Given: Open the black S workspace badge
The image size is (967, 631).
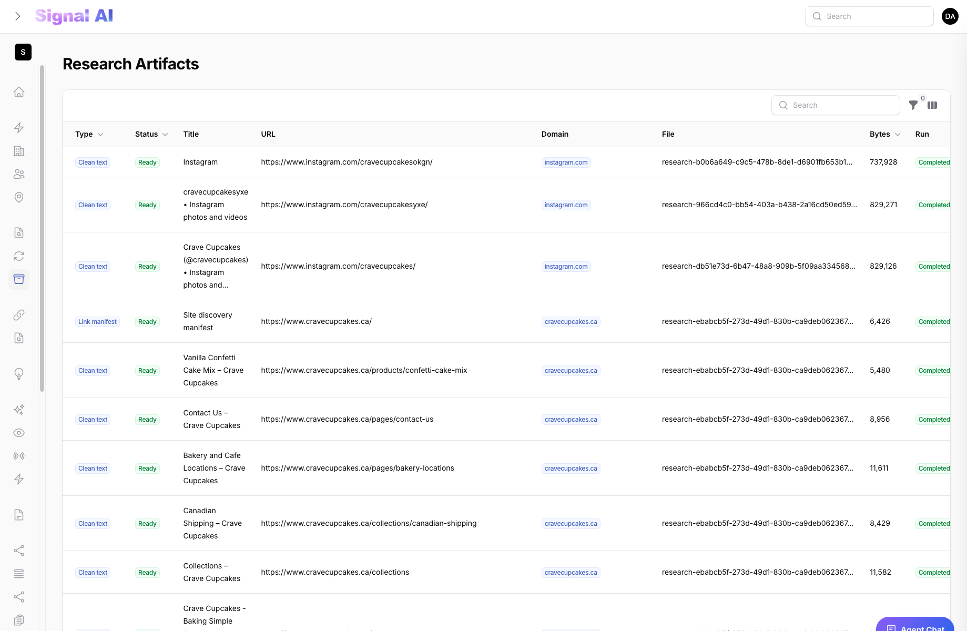Looking at the screenshot, I should tap(23, 52).
